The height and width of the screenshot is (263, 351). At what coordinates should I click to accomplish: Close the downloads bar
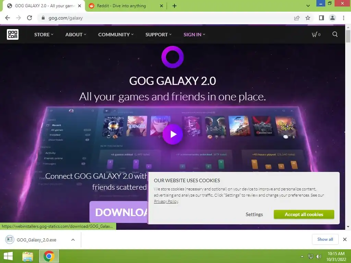pyautogui.click(x=345, y=239)
